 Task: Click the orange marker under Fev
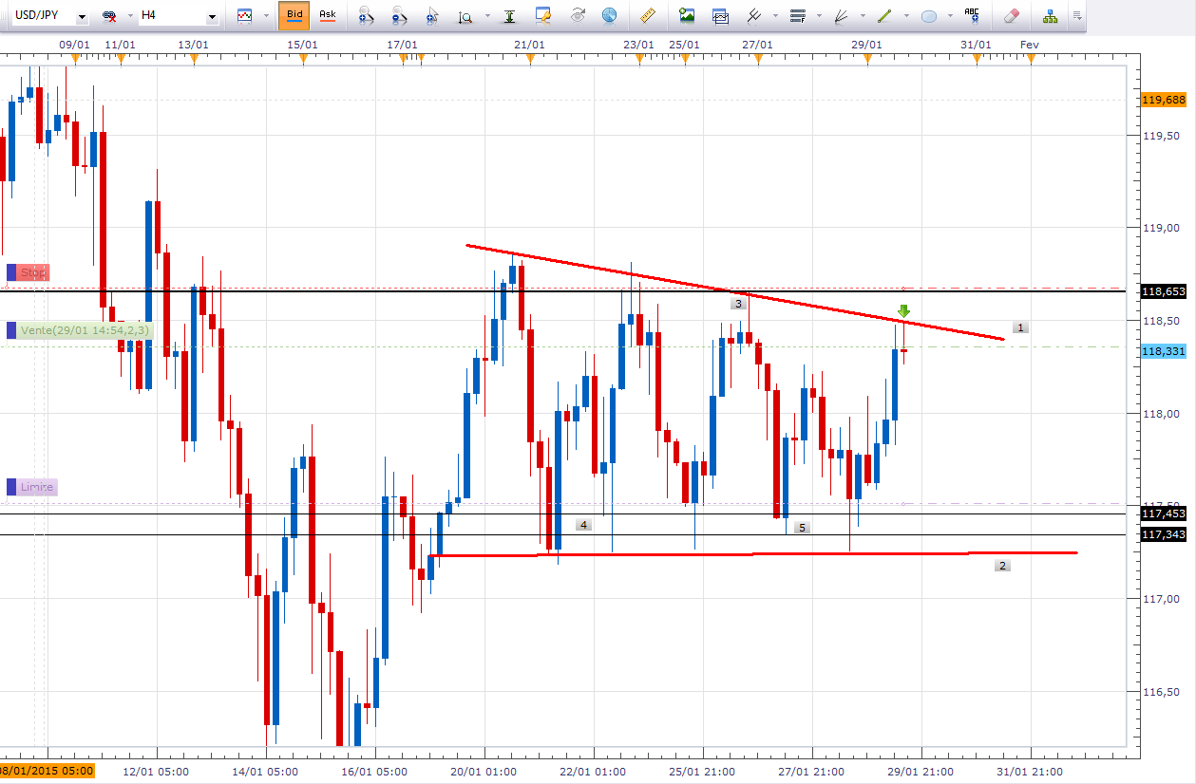[x=1030, y=60]
